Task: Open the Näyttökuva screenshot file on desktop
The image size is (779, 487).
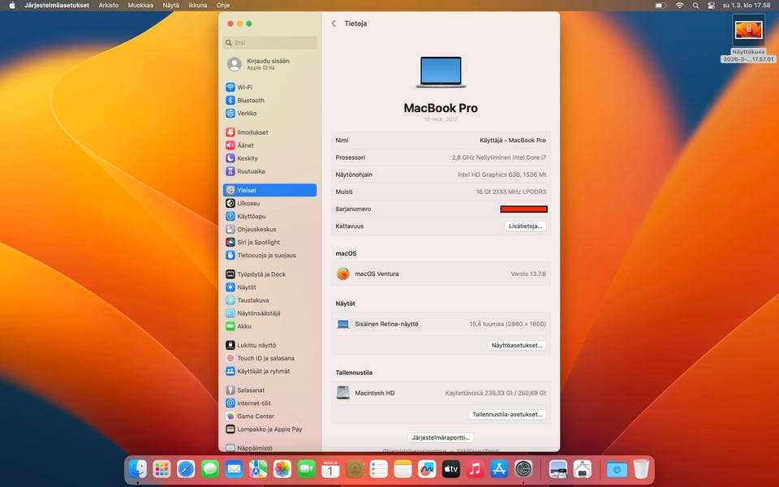Action: point(747,31)
